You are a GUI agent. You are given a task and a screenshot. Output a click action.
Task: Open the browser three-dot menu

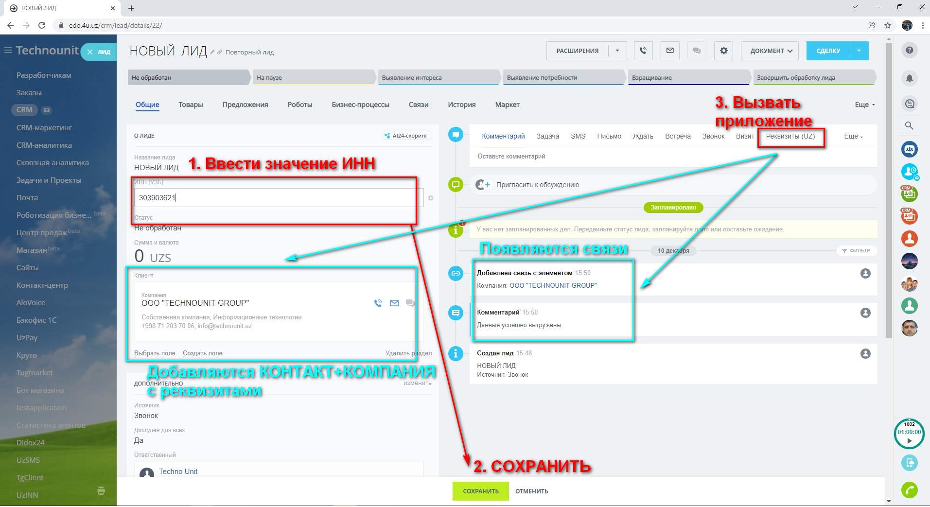(923, 25)
